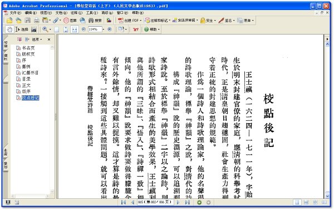Click the paperclip attach file icon
Image resolution: width=334 pixels, height=210 pixels.
coord(56,21)
